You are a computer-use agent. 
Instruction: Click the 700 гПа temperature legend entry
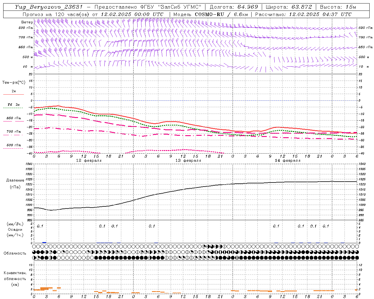(14, 132)
